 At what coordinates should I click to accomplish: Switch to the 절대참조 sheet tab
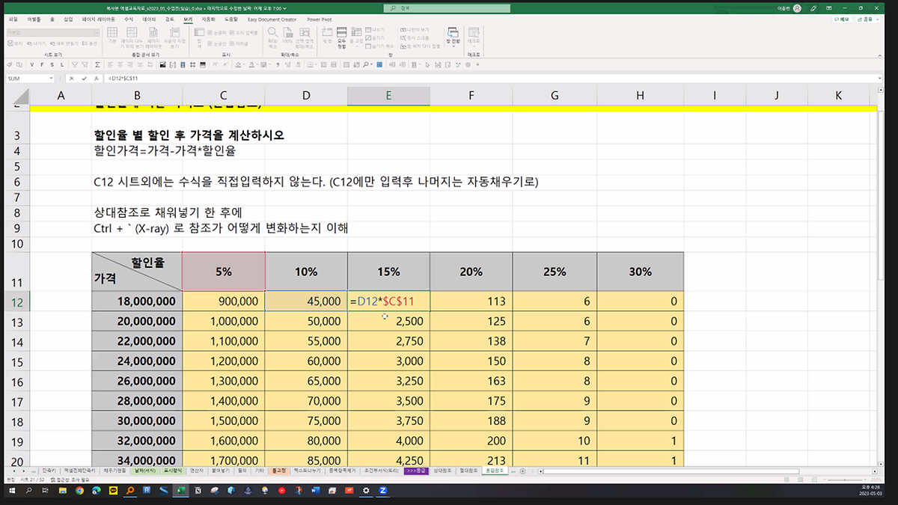(468, 471)
